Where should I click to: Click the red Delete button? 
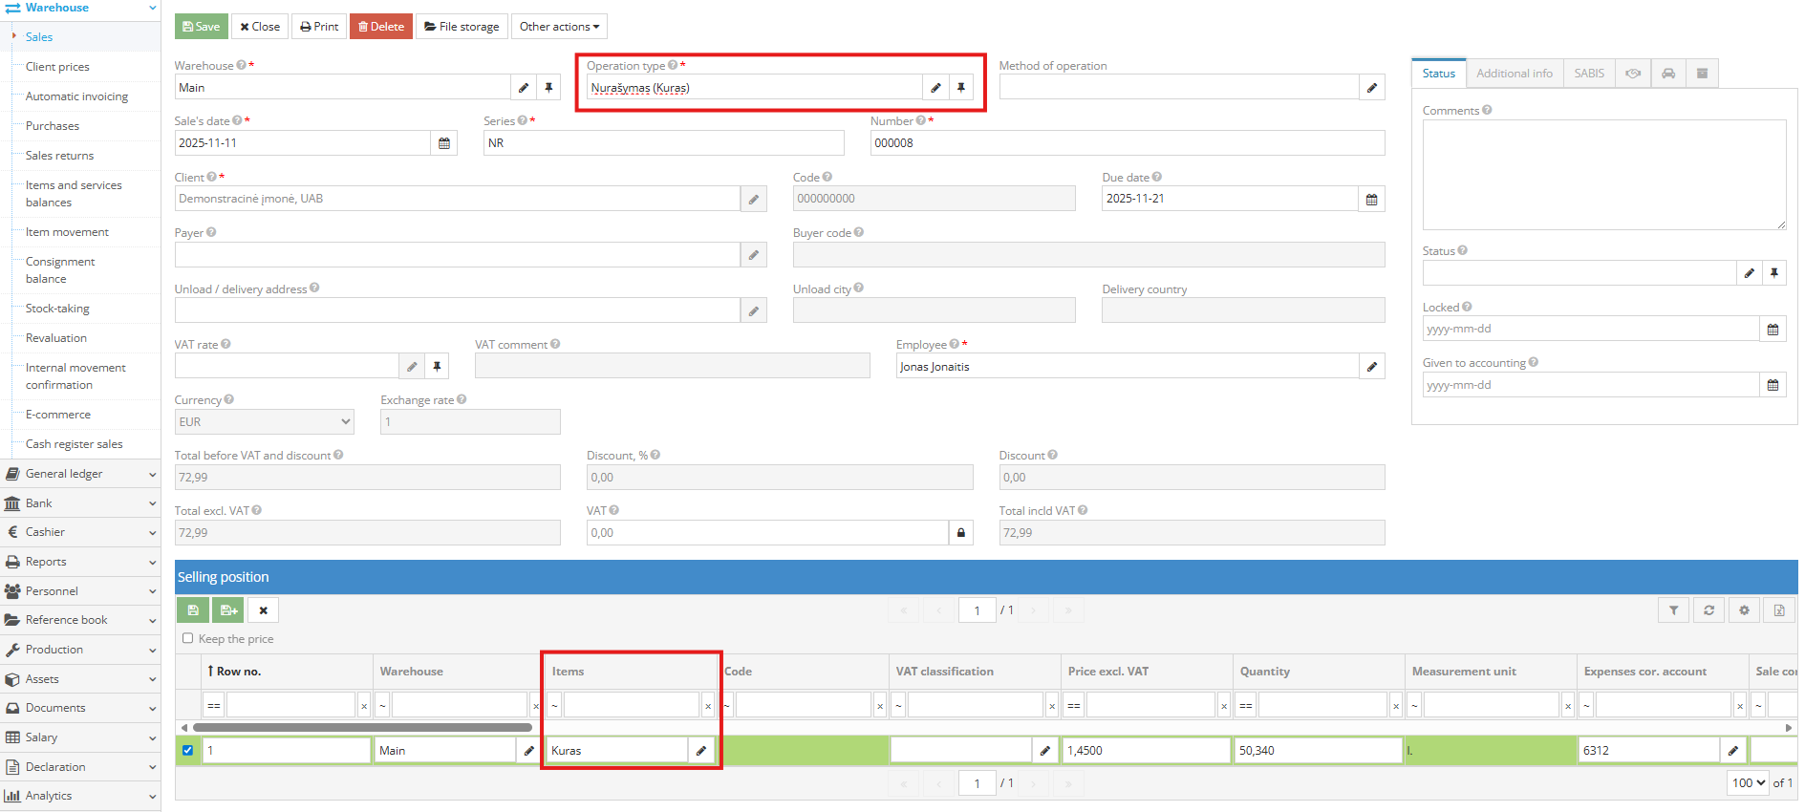(x=381, y=27)
